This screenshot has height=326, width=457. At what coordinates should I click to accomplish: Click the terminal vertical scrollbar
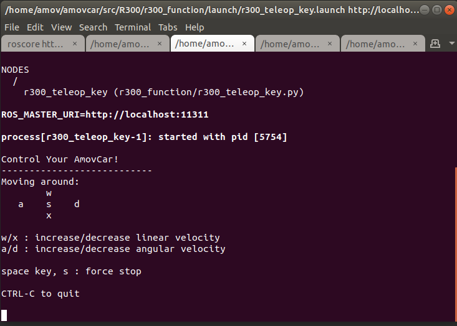click(x=456, y=244)
